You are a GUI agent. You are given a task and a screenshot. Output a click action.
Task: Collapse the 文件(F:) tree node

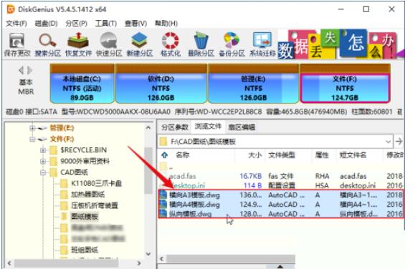pos(32,139)
